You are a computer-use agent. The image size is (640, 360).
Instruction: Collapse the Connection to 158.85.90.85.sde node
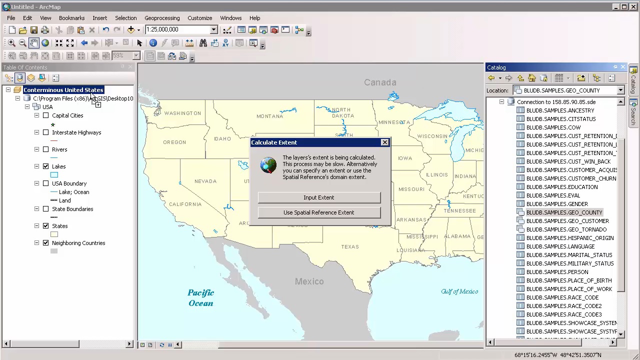(501, 102)
